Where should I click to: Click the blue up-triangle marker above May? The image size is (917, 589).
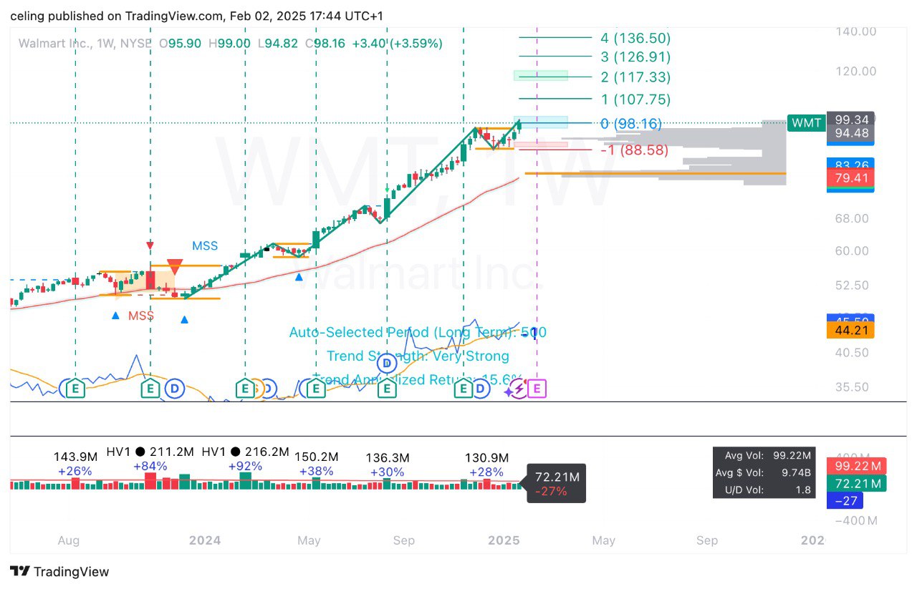pos(299,276)
